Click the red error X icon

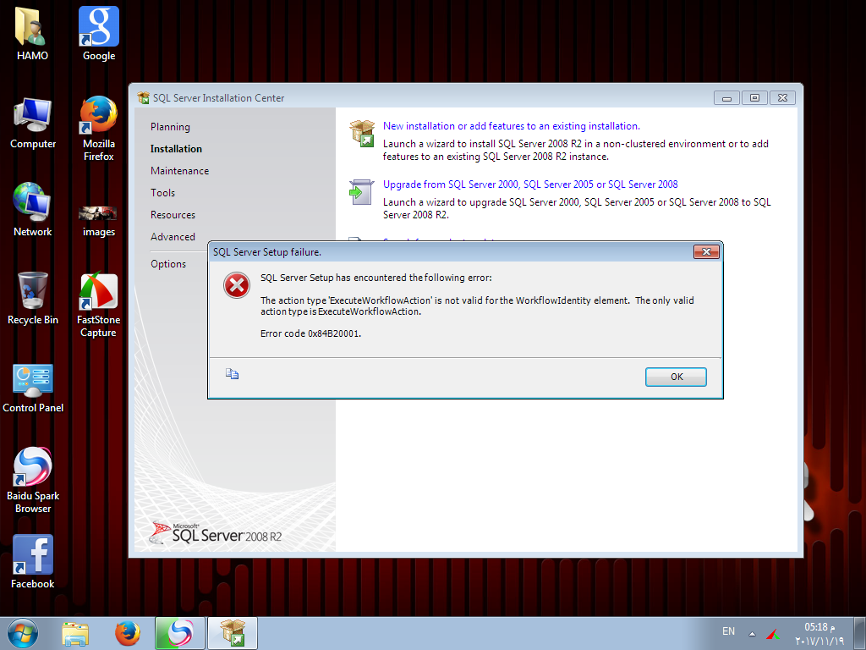click(237, 285)
